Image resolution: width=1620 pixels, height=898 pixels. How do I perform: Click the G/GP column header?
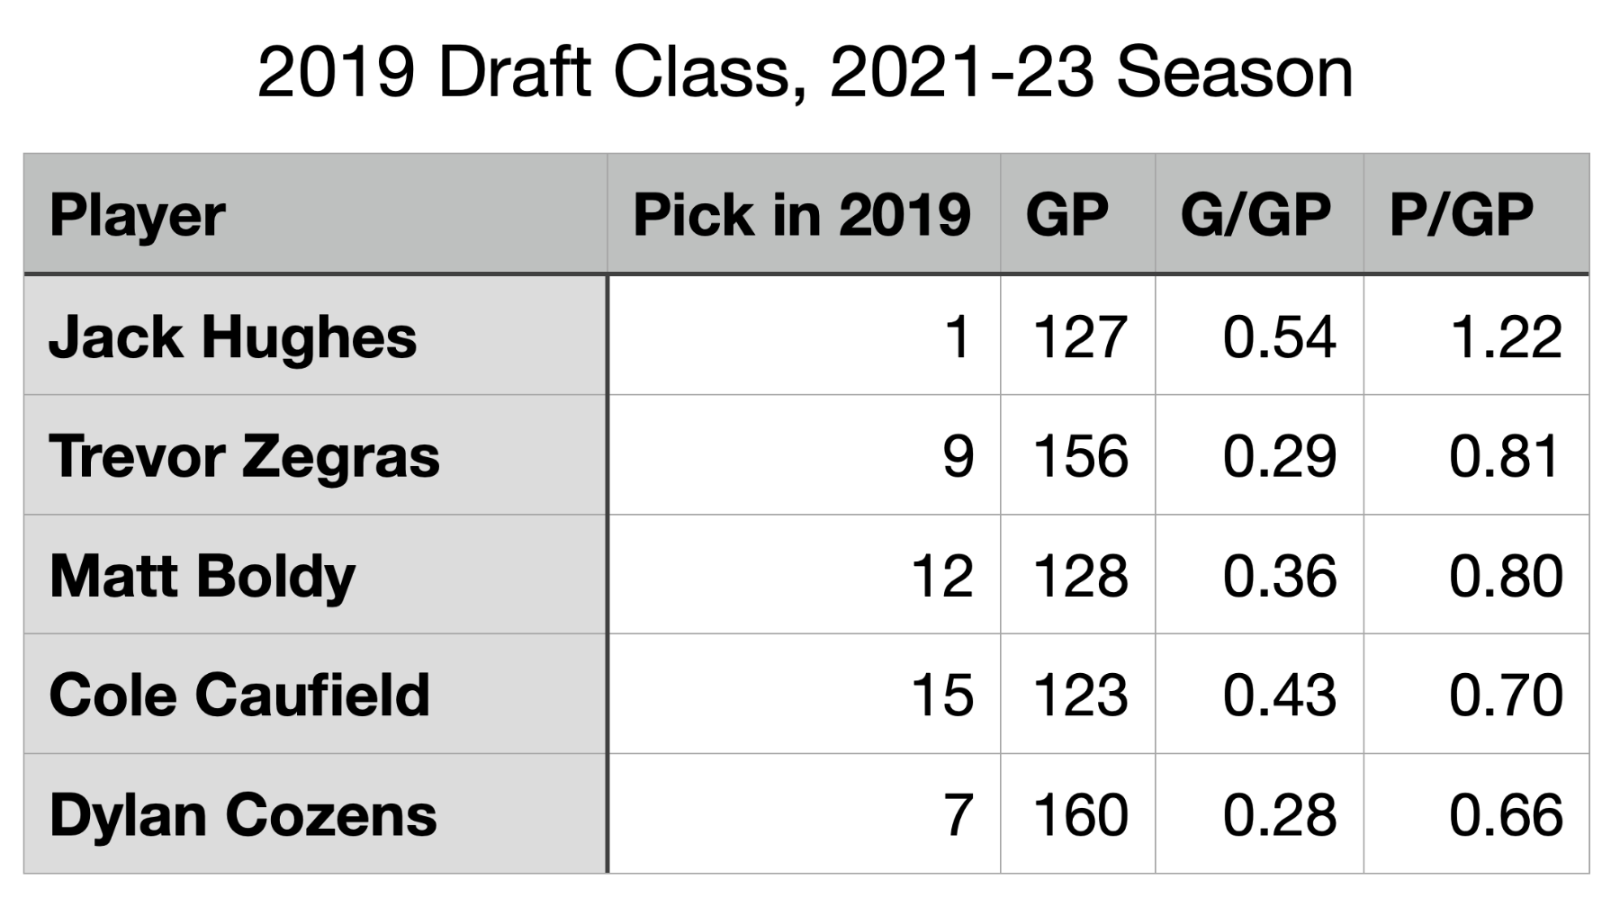click(1255, 215)
